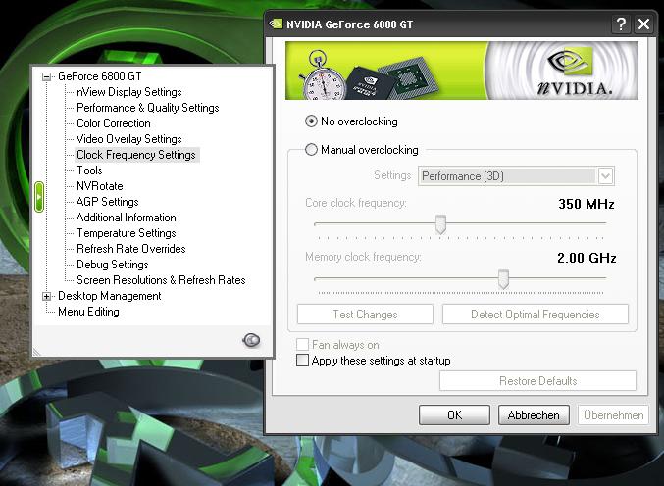Open Debug Settings

(x=113, y=265)
